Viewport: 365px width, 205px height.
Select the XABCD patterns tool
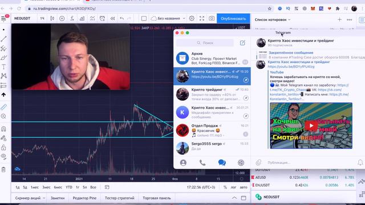pos(3,76)
